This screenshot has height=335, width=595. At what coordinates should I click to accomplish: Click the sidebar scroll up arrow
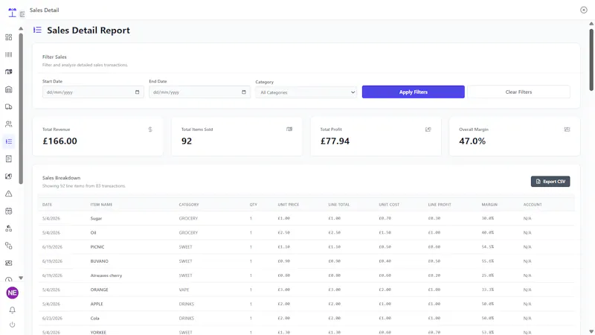21,29
